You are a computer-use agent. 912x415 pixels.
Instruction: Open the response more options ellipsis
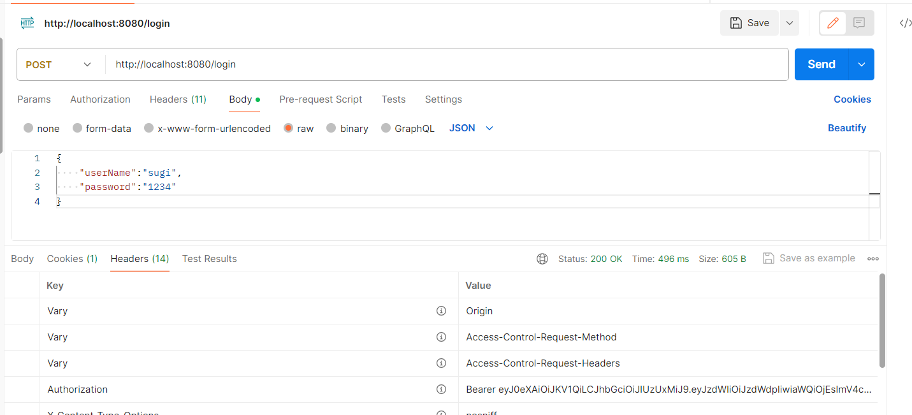[873, 259]
